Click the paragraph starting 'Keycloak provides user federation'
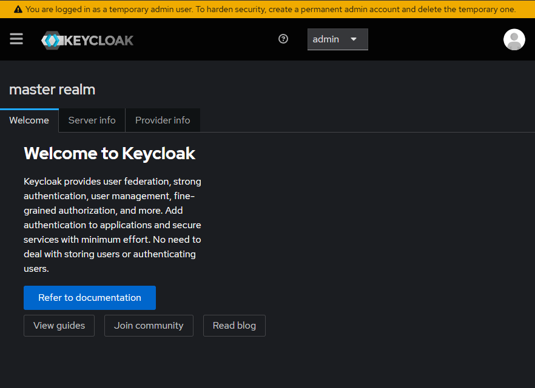 (x=112, y=225)
